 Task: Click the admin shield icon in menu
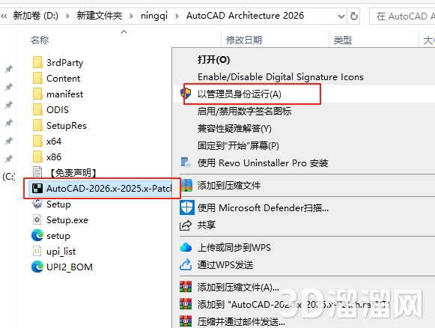pos(186,94)
